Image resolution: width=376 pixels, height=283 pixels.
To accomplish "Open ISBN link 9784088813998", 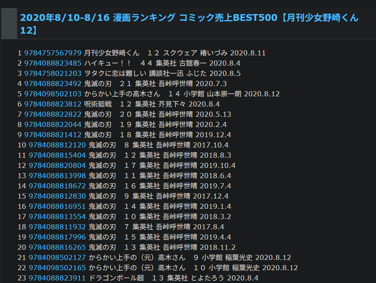I will 57,176.
